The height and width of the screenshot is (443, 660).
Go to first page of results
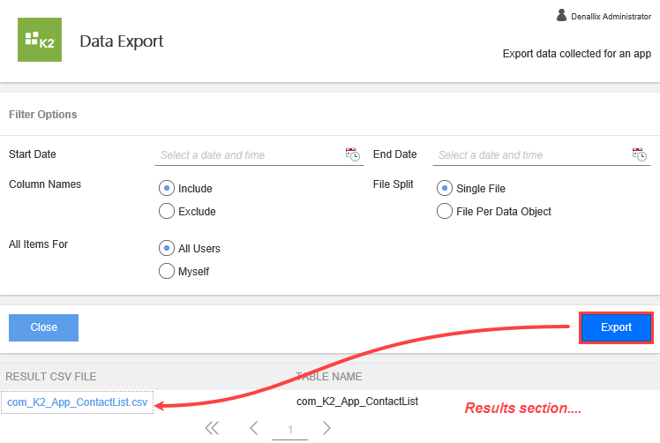[x=212, y=428]
